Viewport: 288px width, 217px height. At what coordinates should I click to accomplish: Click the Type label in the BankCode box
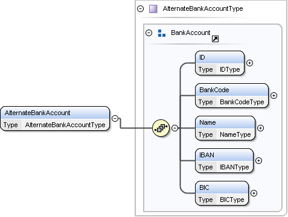205,102
